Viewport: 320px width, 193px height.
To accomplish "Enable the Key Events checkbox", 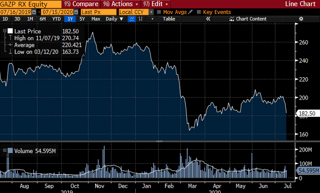I will [200, 11].
